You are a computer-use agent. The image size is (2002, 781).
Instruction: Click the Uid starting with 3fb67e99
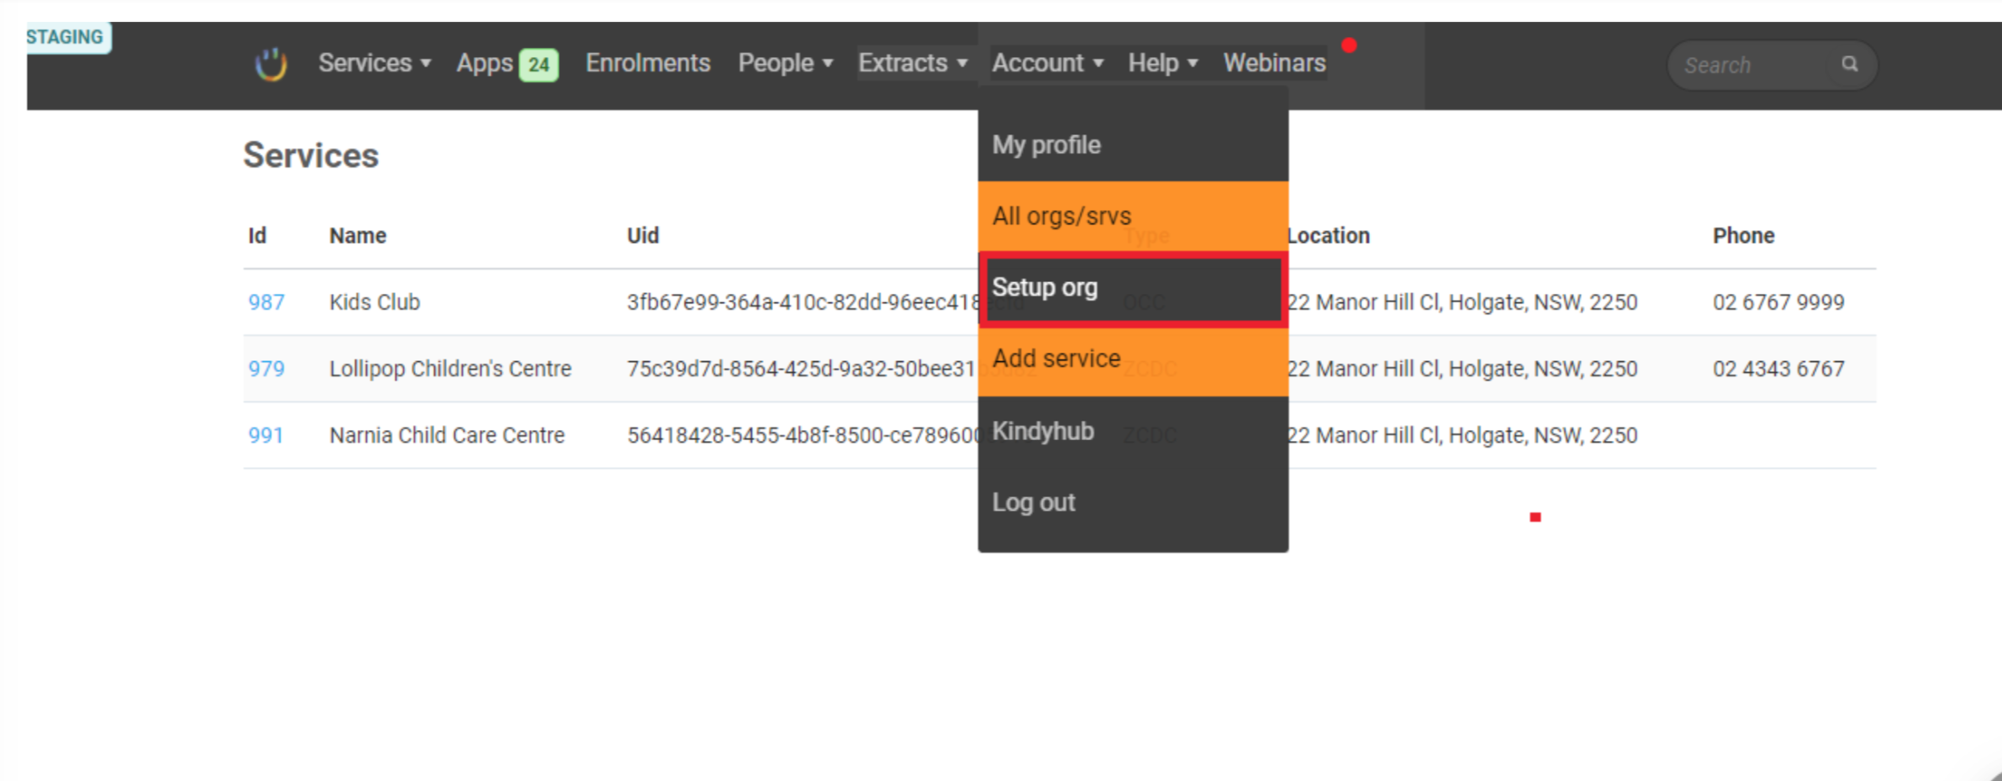(802, 302)
